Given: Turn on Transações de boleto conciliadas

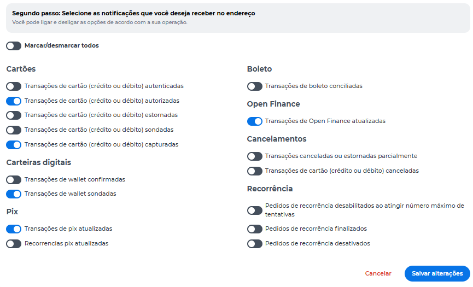Looking at the screenshot, I should [x=255, y=86].
